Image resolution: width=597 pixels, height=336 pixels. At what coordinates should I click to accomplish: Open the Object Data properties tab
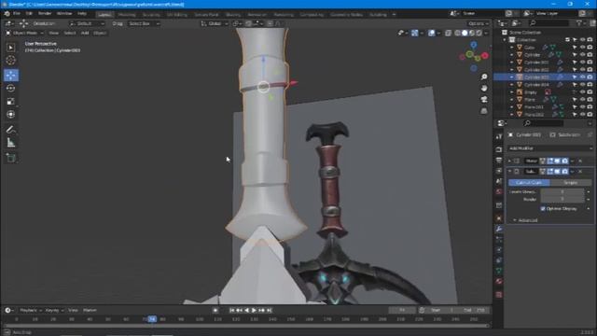coord(499,271)
